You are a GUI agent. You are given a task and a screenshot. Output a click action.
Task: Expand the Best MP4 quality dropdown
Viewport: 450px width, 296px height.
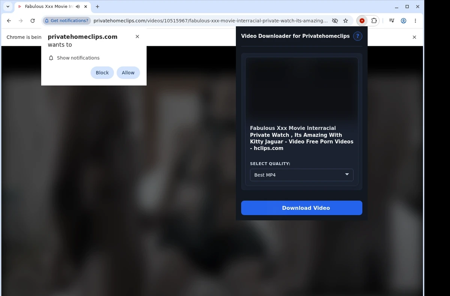pyautogui.click(x=301, y=175)
